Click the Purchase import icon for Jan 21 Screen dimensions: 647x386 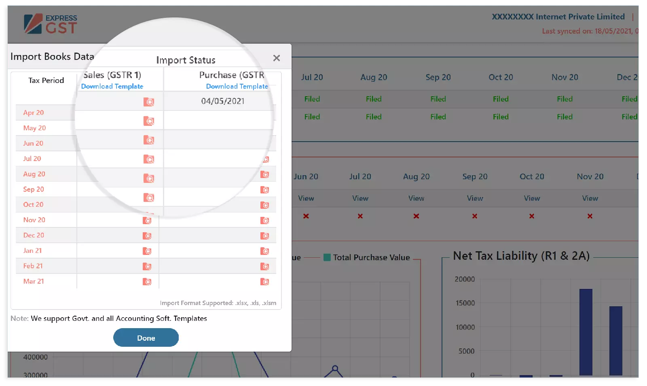tap(265, 251)
